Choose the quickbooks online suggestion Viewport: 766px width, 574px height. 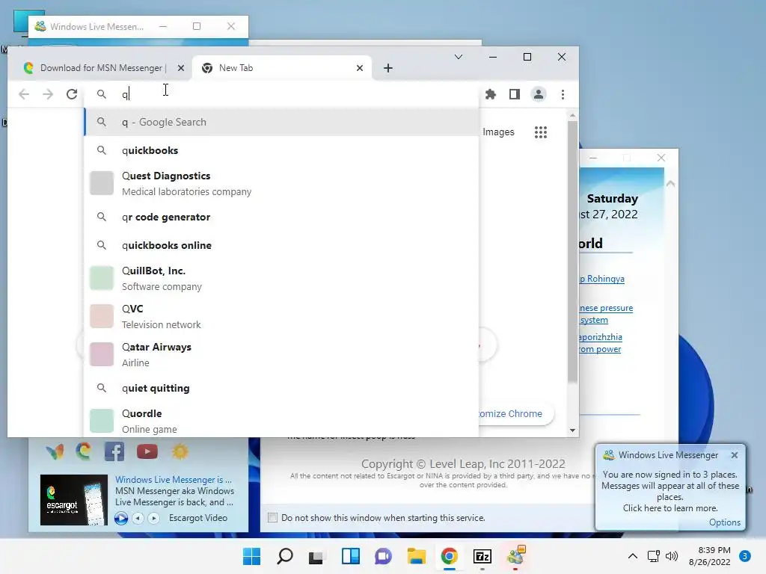pos(281,245)
